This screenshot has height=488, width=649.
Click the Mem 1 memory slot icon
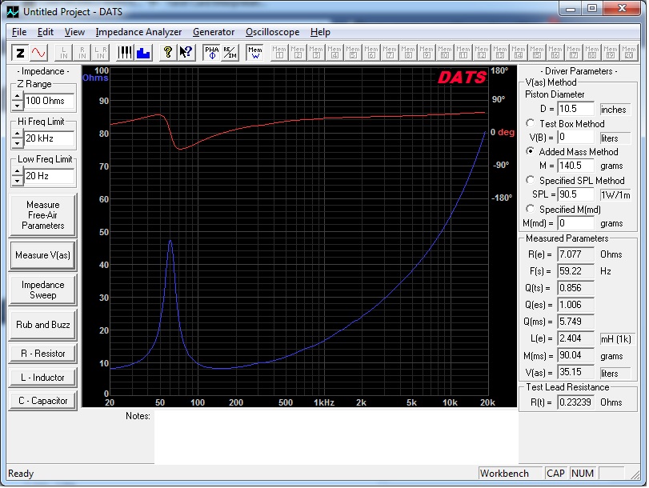[x=279, y=53]
